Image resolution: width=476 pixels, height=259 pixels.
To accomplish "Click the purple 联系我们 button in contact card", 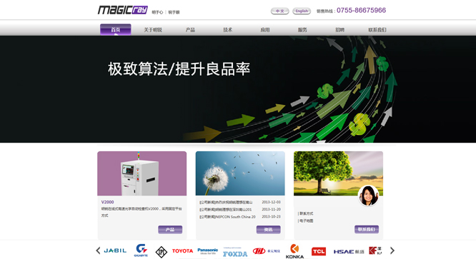I will click(x=367, y=229).
